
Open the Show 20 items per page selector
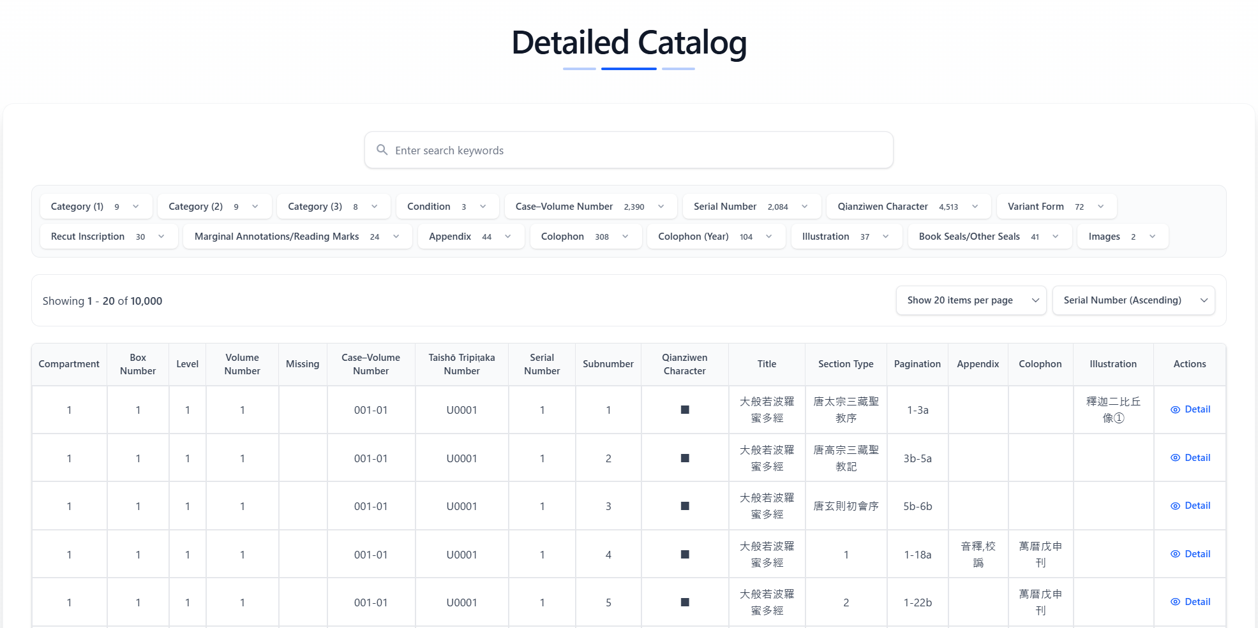970,300
